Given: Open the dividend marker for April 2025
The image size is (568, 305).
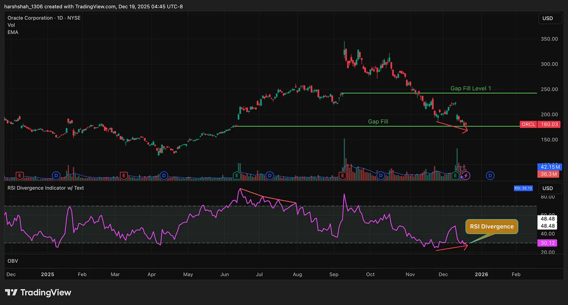Looking at the screenshot, I should click(164, 175).
